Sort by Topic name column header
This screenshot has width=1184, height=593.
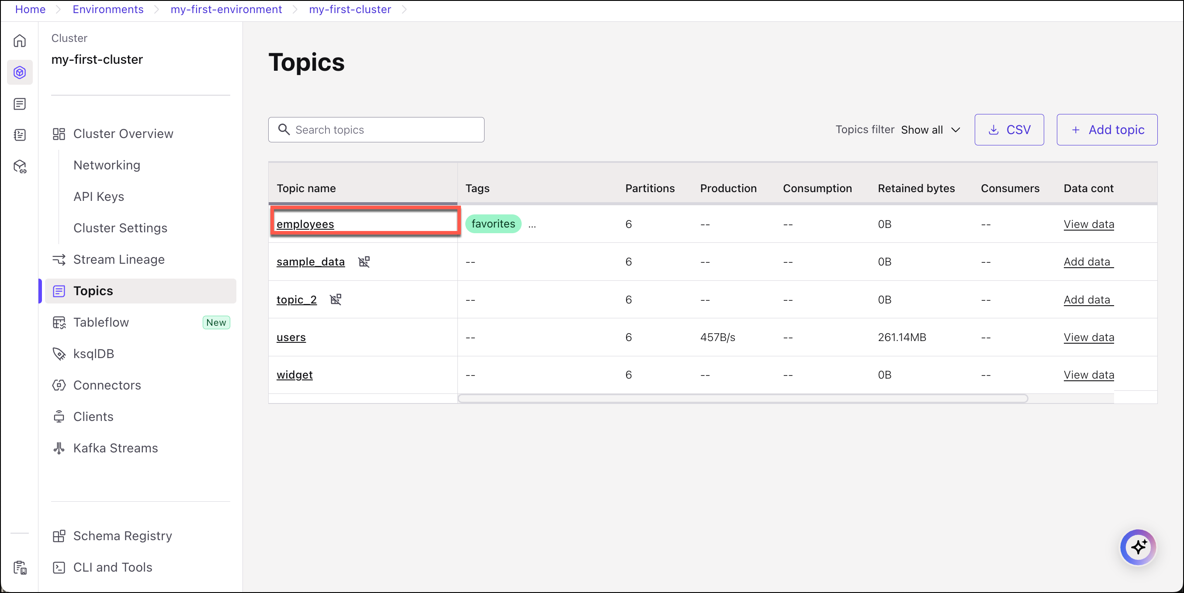coord(306,188)
